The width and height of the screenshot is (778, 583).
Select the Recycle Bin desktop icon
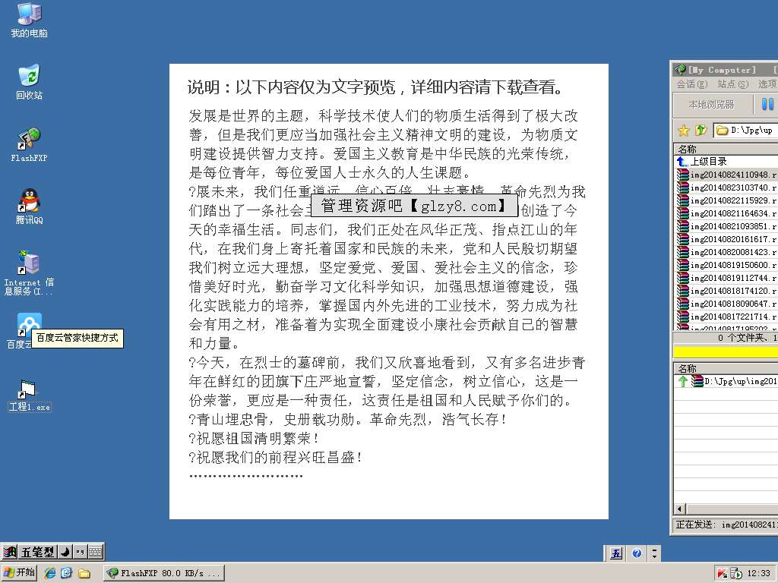coord(30,82)
